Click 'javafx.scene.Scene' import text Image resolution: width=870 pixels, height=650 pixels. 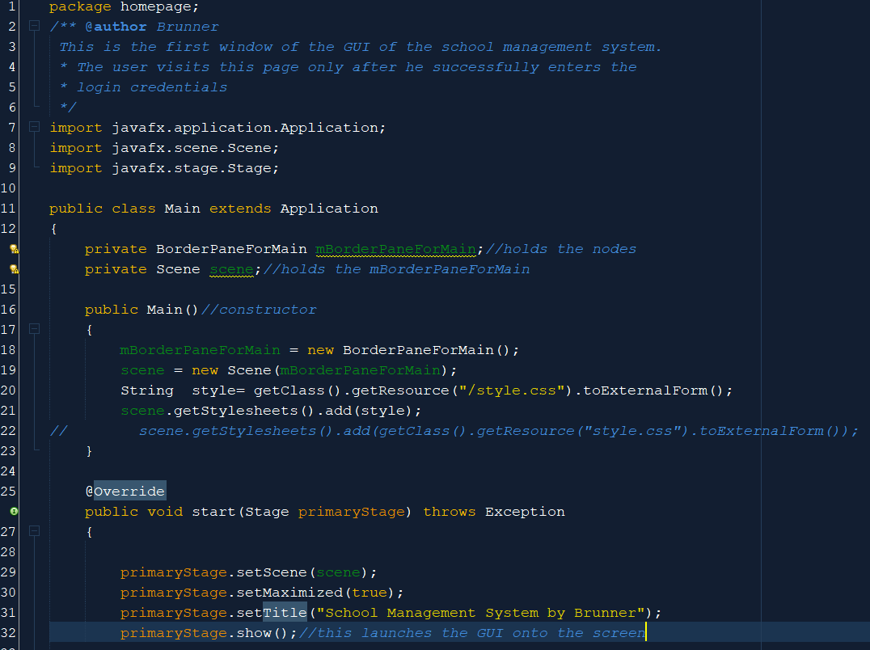192,147
